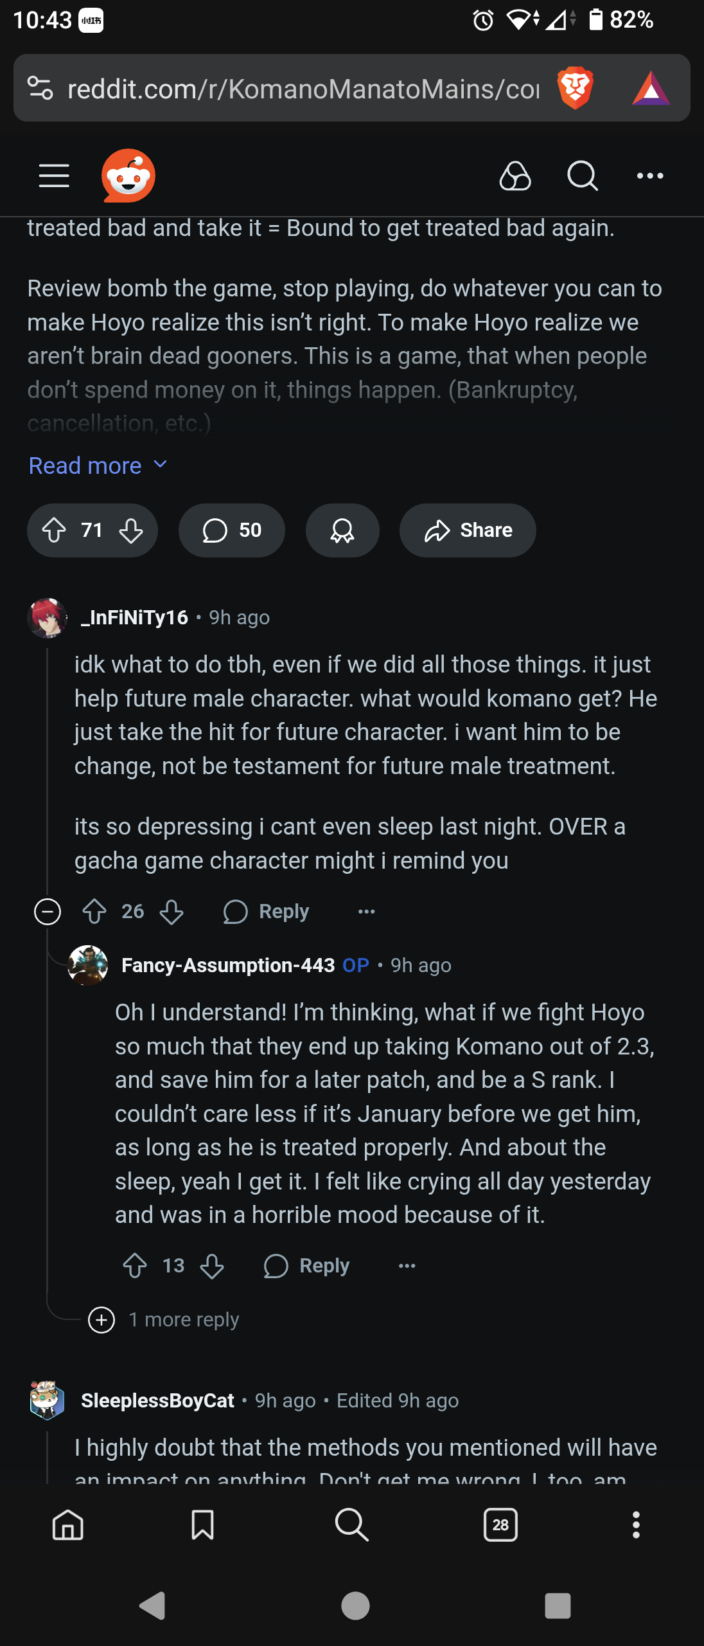The height and width of the screenshot is (1646, 704).
Task: Collapse _InFiNiTy16's comment thread
Action: click(x=48, y=912)
